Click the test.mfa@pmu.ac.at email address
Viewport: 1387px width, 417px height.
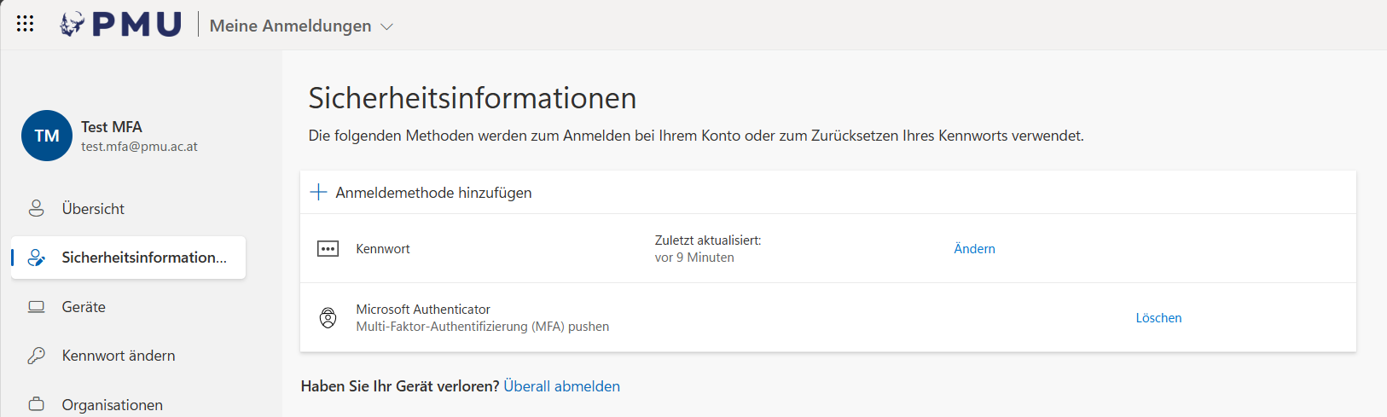point(139,147)
